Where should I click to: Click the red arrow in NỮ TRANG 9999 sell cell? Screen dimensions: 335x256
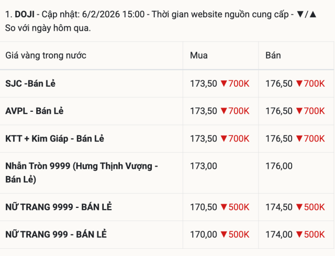click(299, 207)
